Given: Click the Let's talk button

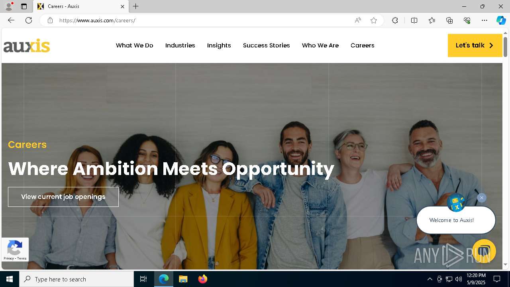Looking at the screenshot, I should pos(475,45).
